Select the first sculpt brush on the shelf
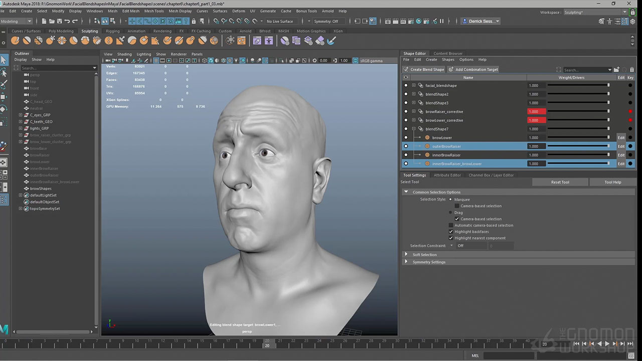The image size is (642, 361). (x=15, y=41)
